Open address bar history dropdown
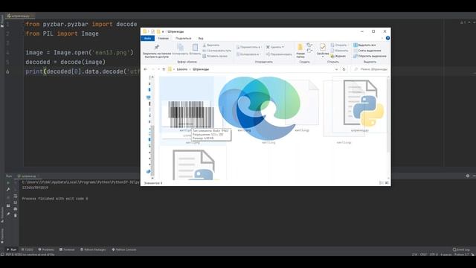Screen dimensions: 476x268 [x=336, y=69]
